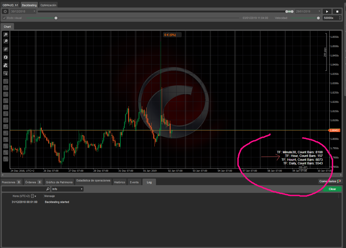Select the Log tab
The width and height of the screenshot is (346, 248).
[x=149, y=182]
